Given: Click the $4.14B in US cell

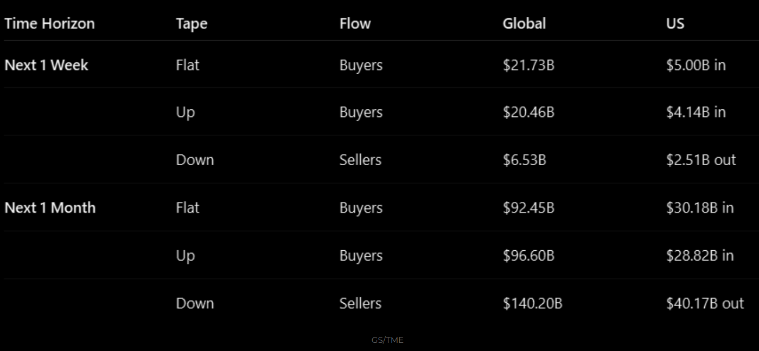Looking at the screenshot, I should tap(696, 113).
